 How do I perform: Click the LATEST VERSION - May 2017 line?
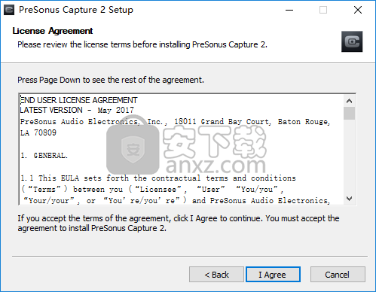[77, 110]
